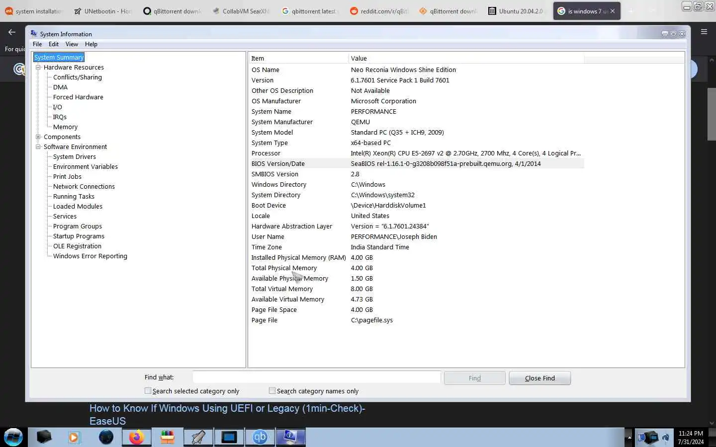716x447 pixels.
Task: Open the volume speaker tray icon
Action: coord(666,438)
